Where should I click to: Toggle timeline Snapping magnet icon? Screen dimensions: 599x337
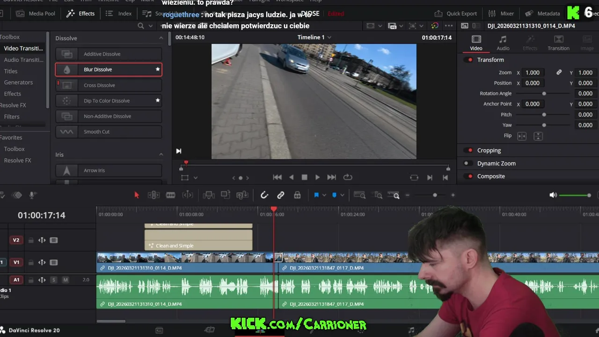(x=264, y=195)
